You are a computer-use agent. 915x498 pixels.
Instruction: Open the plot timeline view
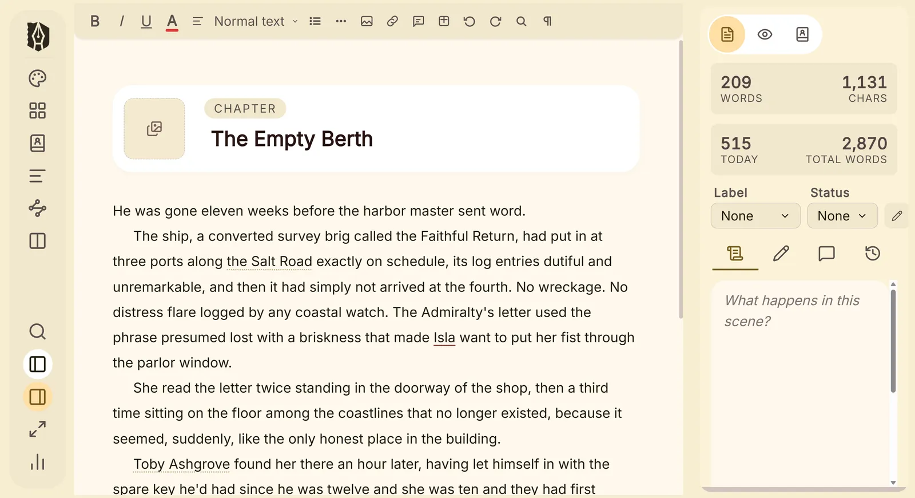(38, 208)
